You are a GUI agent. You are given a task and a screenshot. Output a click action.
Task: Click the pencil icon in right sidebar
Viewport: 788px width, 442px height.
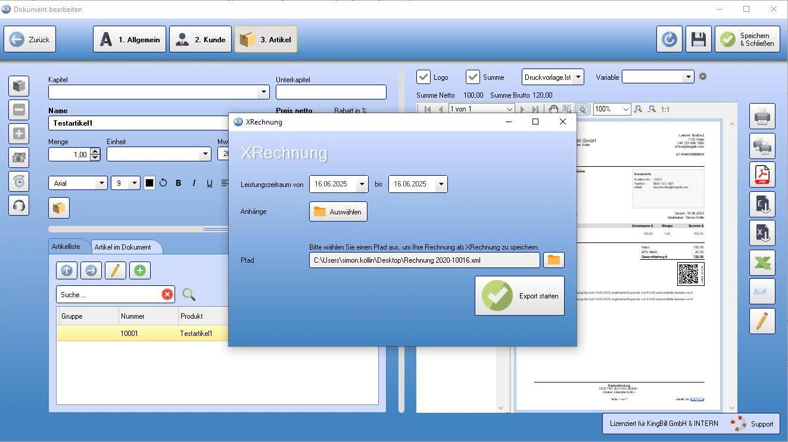click(762, 320)
